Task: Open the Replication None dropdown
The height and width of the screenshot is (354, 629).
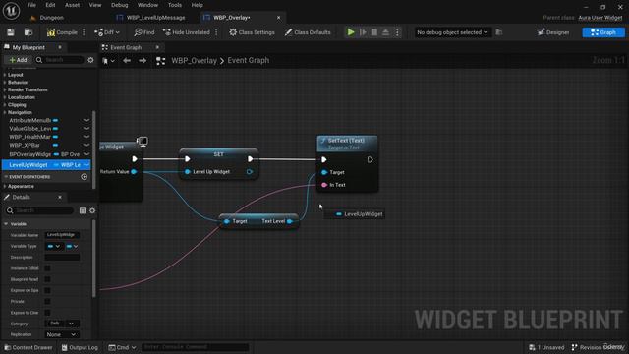Action: [61, 334]
